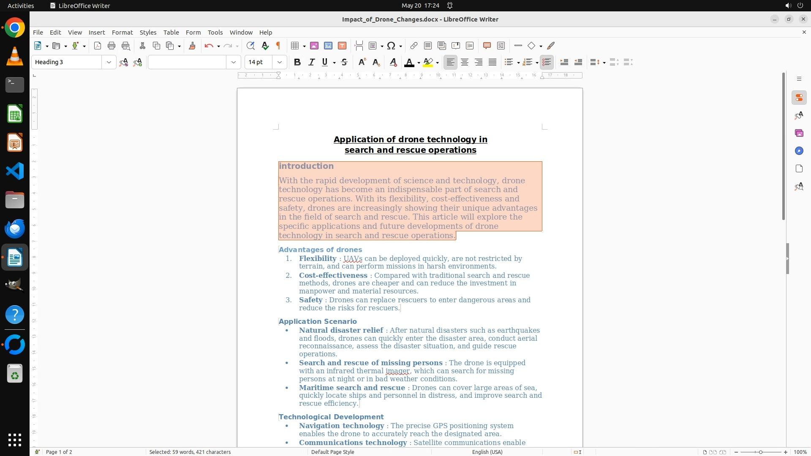Image resolution: width=811 pixels, height=456 pixels.
Task: Open Find and Replace tool
Action: point(250,46)
